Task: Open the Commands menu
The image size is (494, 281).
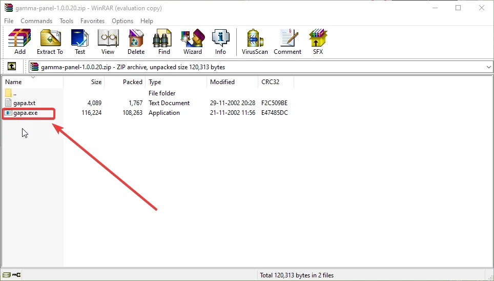Action: click(36, 21)
